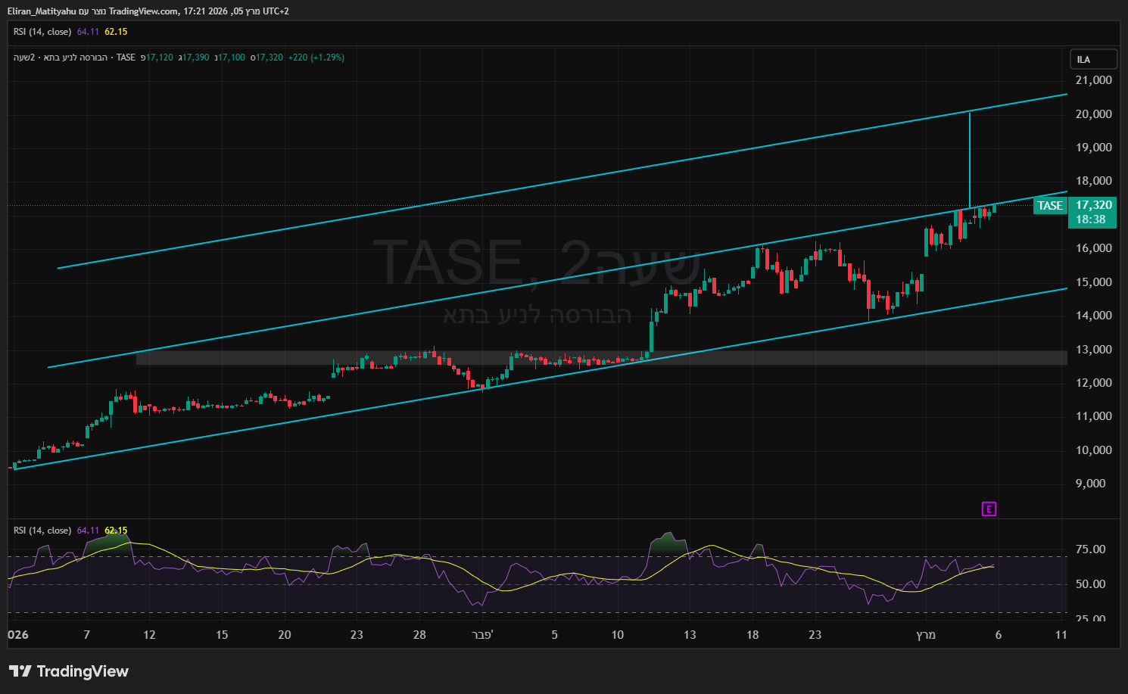The height and width of the screenshot is (694, 1128).
Task: Select the vertical cyan measurement line
Action: 970,160
